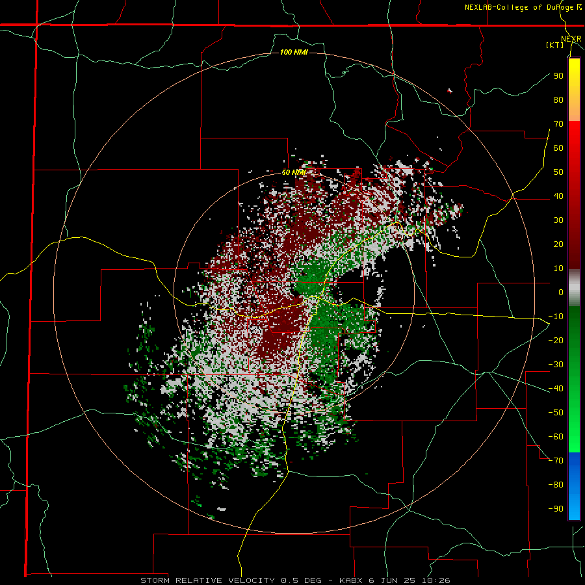Click the -20 value on velocity scale
The image size is (585, 585).
[x=556, y=340]
